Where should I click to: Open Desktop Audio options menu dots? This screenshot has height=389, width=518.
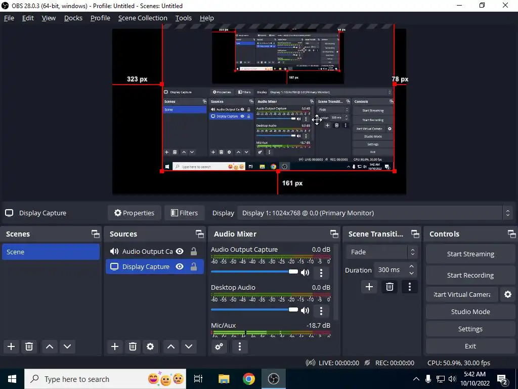pos(321,310)
